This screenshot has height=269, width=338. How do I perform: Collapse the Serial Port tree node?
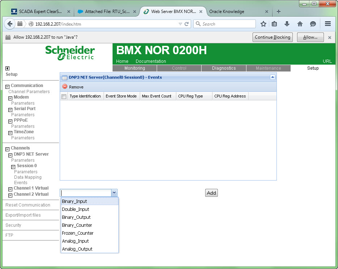coord(10,110)
